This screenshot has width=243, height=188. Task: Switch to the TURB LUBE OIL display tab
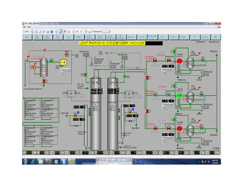tap(152, 37)
